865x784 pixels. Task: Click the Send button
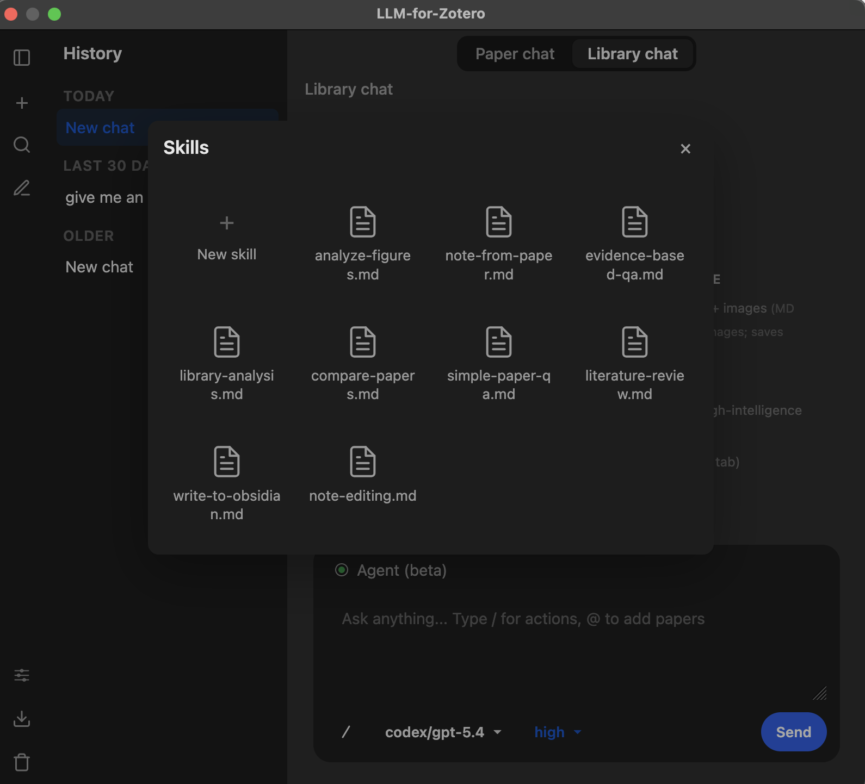(794, 732)
